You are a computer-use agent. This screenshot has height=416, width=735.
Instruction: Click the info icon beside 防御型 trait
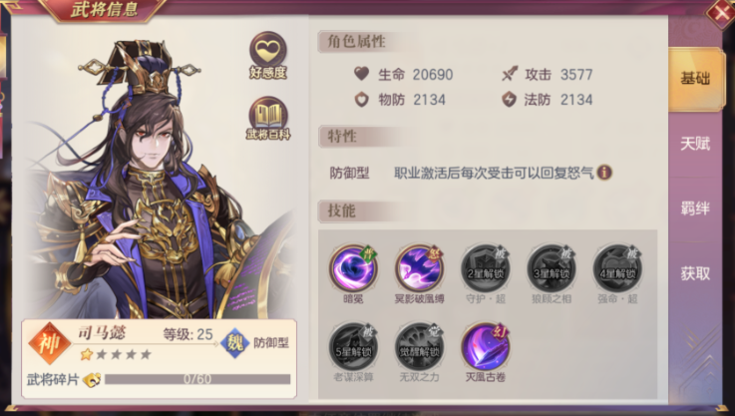click(604, 173)
